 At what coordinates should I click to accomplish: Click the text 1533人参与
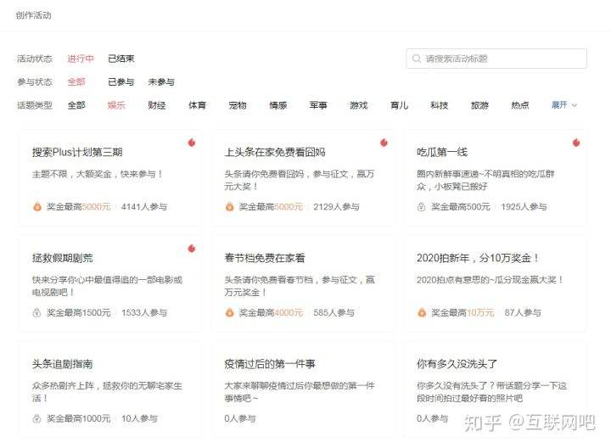point(144,313)
